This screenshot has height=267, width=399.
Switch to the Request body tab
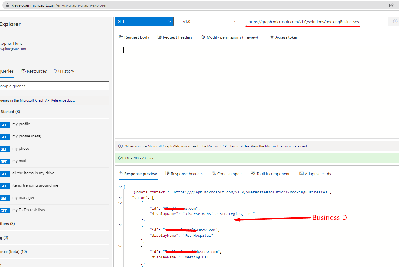coord(134,37)
